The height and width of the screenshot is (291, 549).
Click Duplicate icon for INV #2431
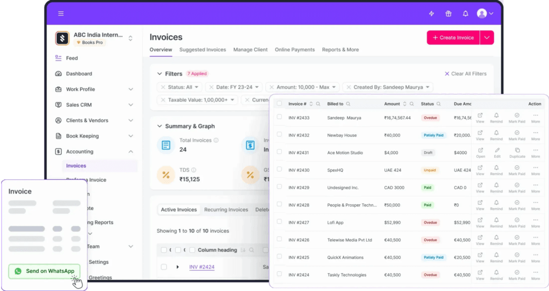point(517,152)
